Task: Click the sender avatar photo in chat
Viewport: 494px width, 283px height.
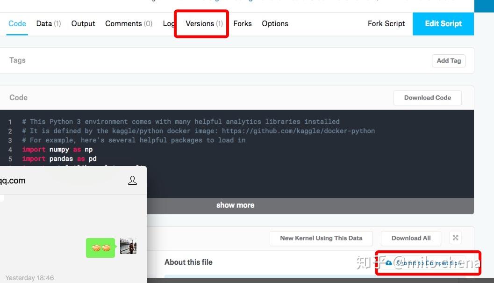Action: tap(128, 247)
